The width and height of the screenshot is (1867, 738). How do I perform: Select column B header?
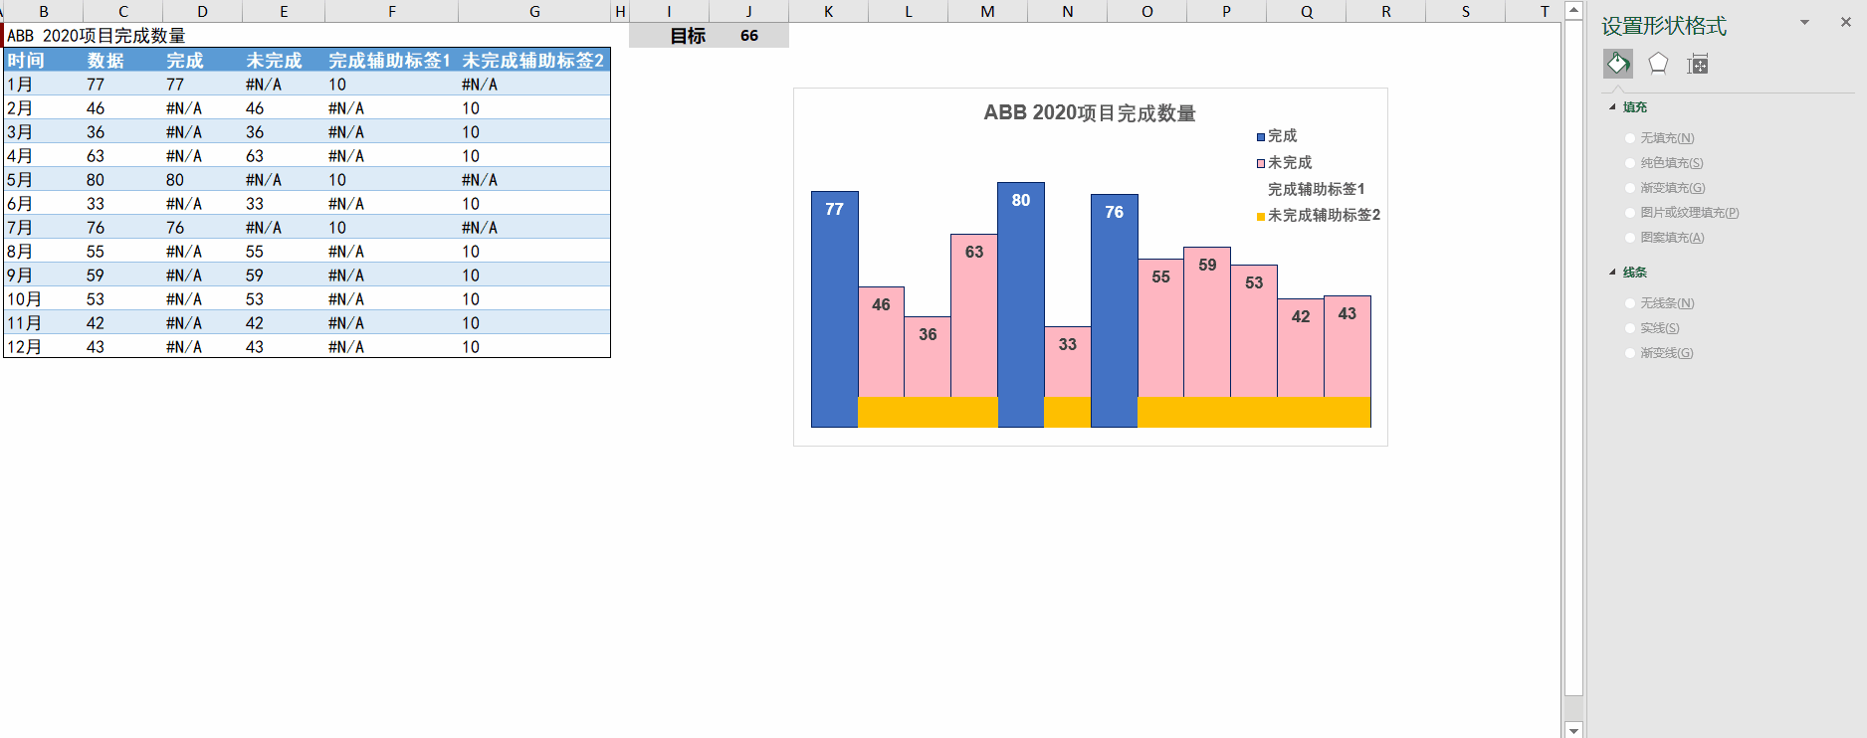pos(44,11)
